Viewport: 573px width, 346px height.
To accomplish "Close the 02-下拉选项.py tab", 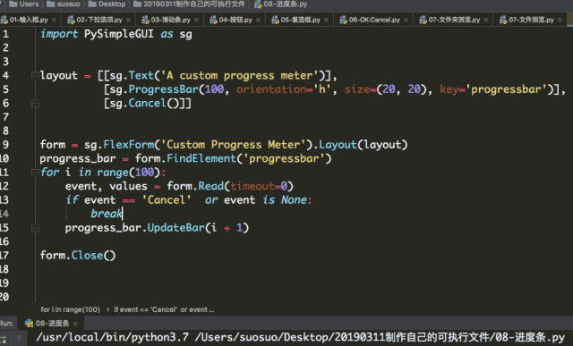I will click(128, 20).
